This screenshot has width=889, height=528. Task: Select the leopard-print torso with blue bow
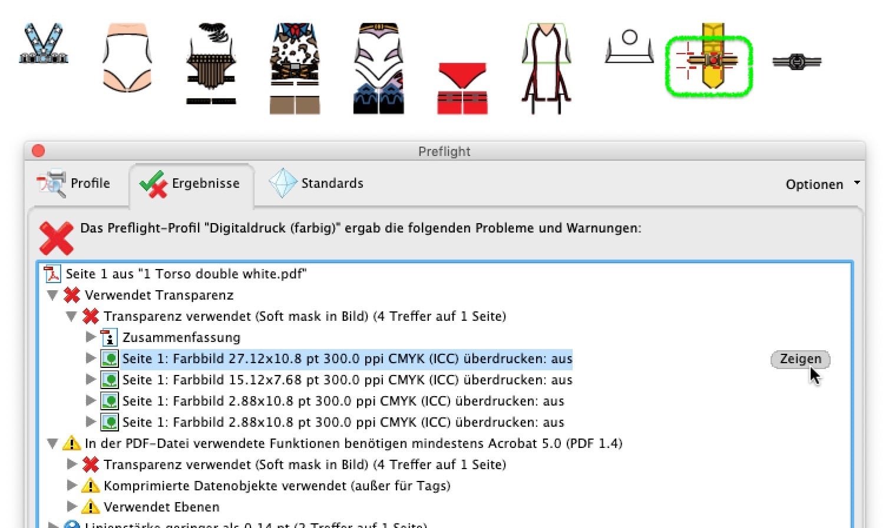coord(295,68)
